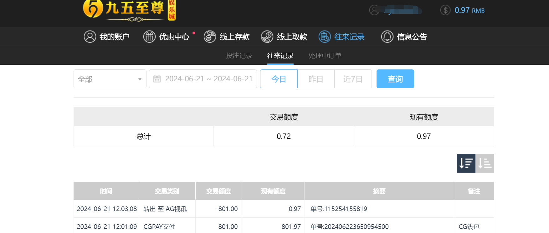
Task: Click the CGPAY支付 row entry
Action: [x=159, y=227]
